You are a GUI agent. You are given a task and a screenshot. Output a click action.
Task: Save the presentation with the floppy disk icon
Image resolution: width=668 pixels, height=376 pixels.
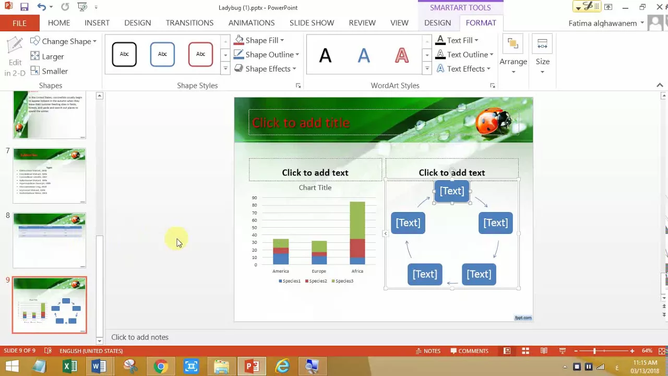[x=24, y=7]
